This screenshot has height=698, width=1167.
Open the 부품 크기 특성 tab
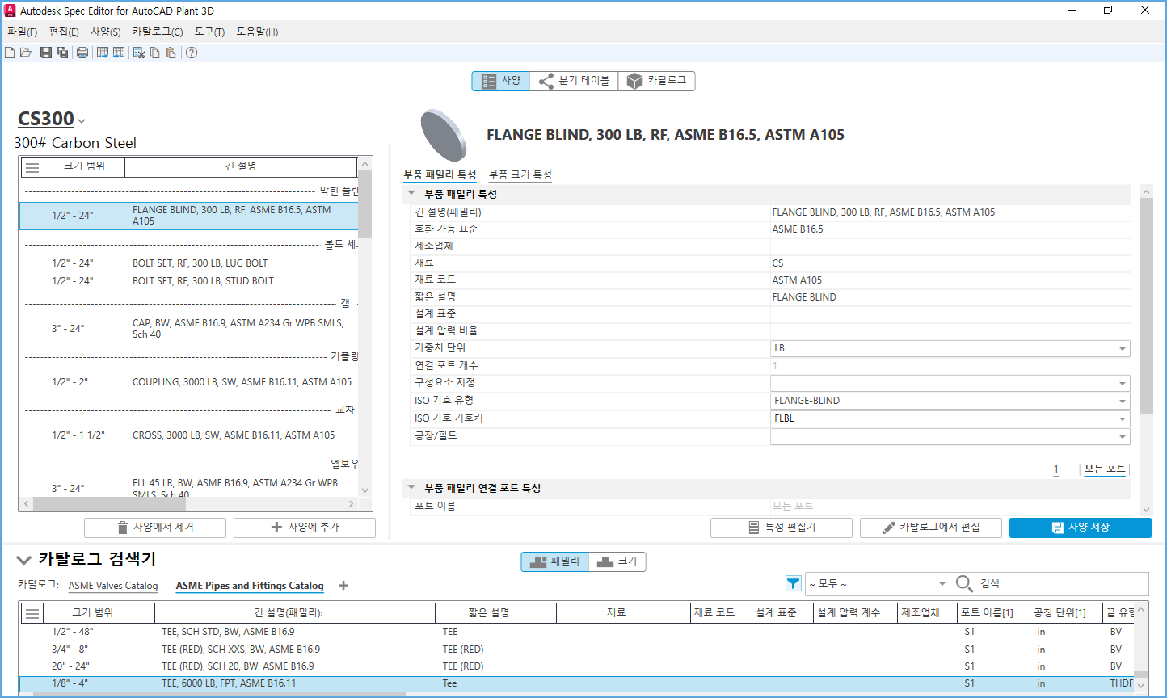520,174
